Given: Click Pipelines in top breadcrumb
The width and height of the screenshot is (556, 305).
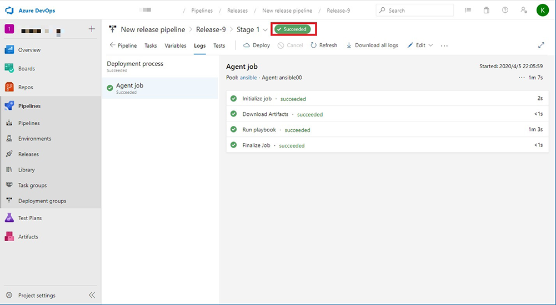Looking at the screenshot, I should (x=202, y=11).
